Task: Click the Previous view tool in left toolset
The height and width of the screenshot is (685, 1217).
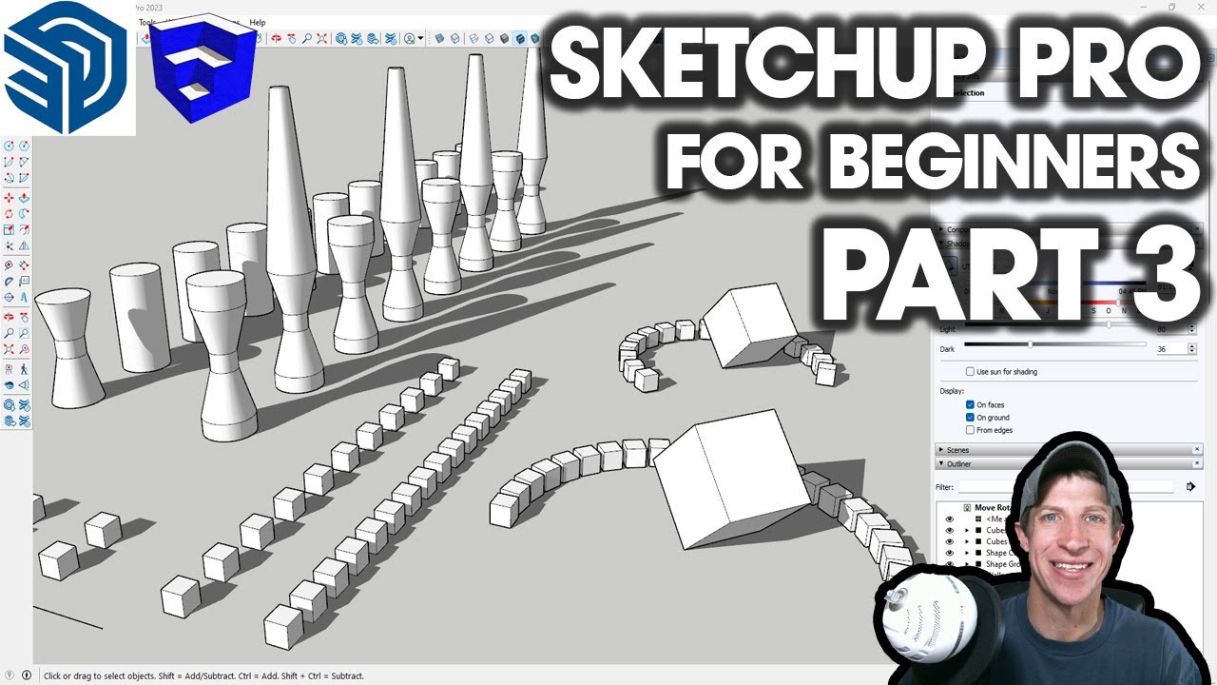Action: point(25,347)
